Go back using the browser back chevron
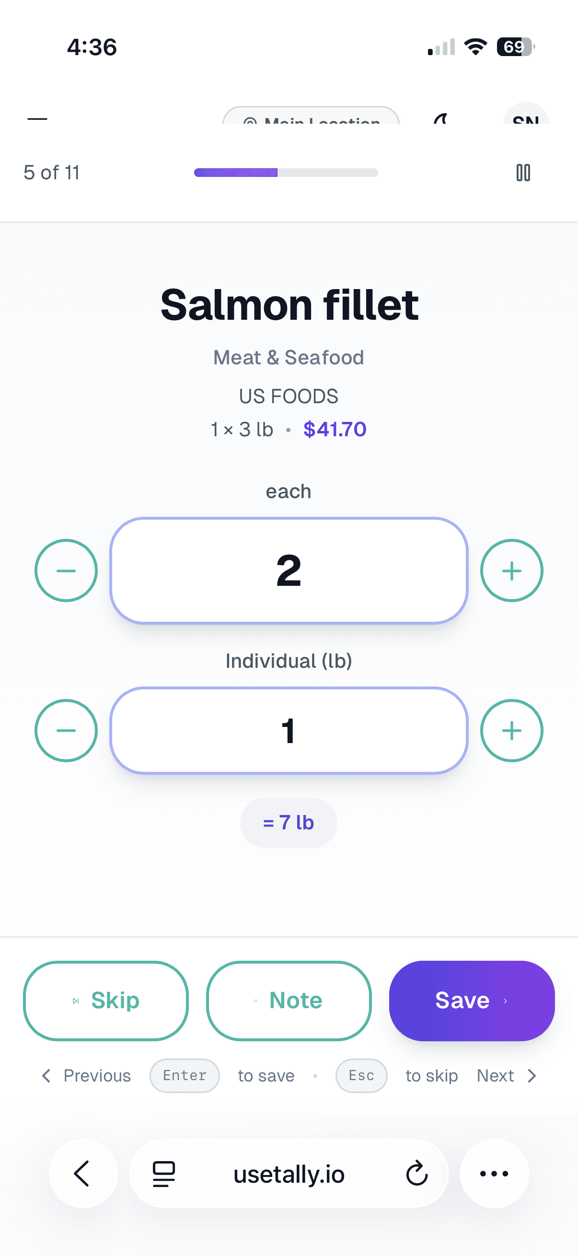The height and width of the screenshot is (1257, 578). [83, 1174]
